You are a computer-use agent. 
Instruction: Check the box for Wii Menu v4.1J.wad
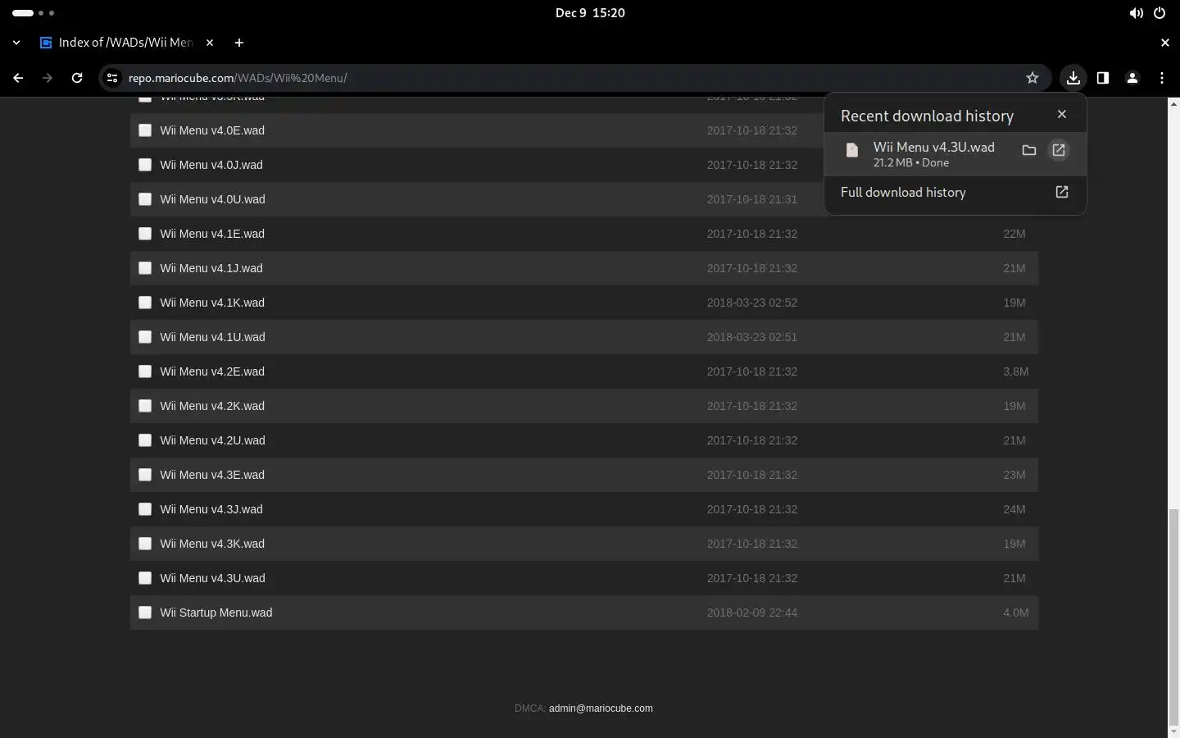click(x=145, y=268)
